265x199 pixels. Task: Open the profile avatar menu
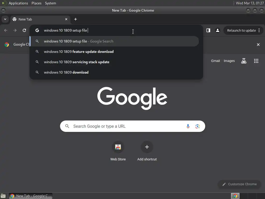point(217,30)
